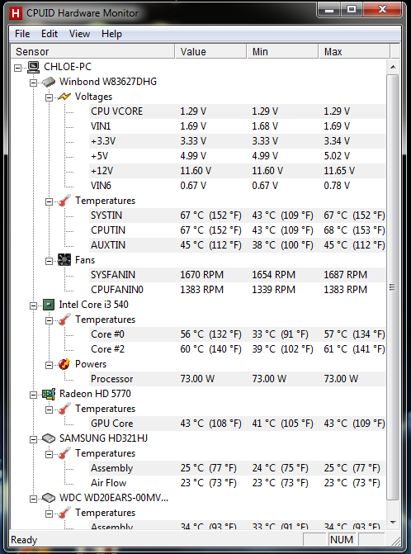Viewport: 411px width, 554px height.
Task: Close the CPUID Hardware Monitor window
Action: (382, 10)
